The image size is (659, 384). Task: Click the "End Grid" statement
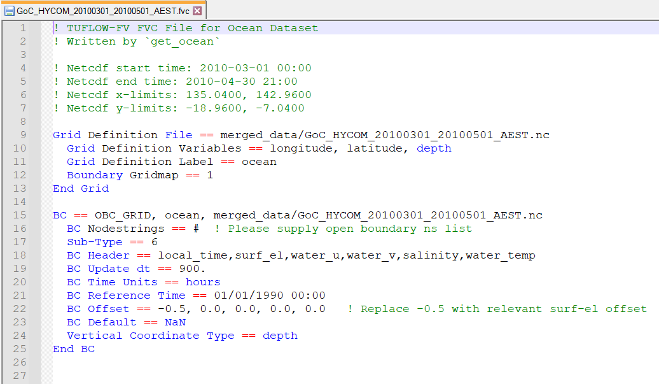[x=81, y=188]
